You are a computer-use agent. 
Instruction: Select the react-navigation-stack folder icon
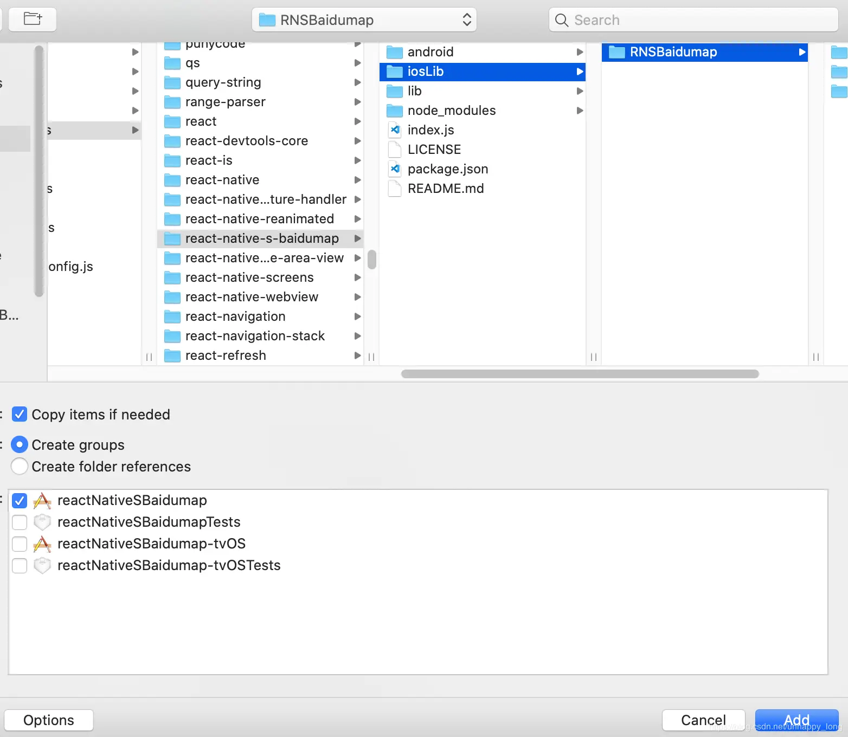[172, 336]
